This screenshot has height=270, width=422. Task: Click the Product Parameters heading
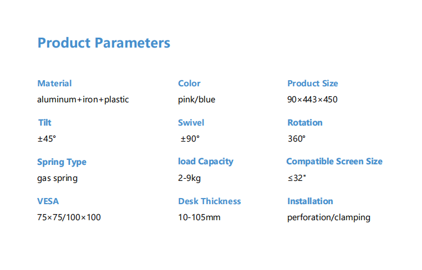[104, 43]
